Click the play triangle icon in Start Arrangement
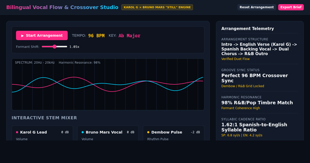 [x=22, y=36]
